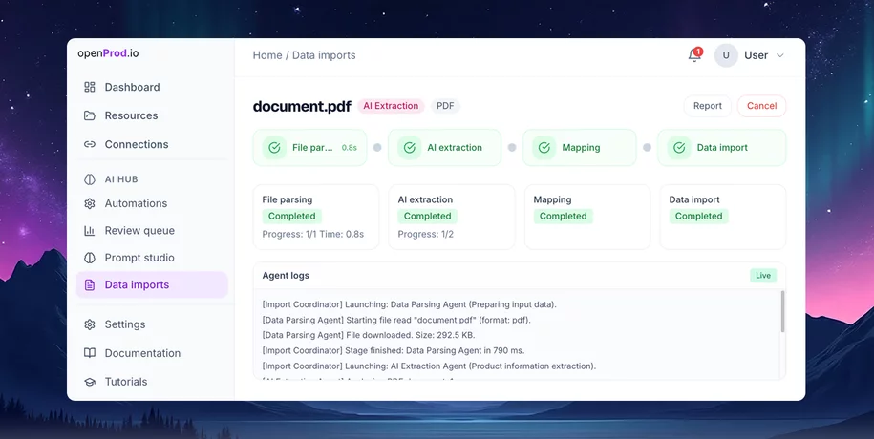This screenshot has height=439, width=874.
Task: Click the File parsing step checkmark
Action: (x=274, y=148)
